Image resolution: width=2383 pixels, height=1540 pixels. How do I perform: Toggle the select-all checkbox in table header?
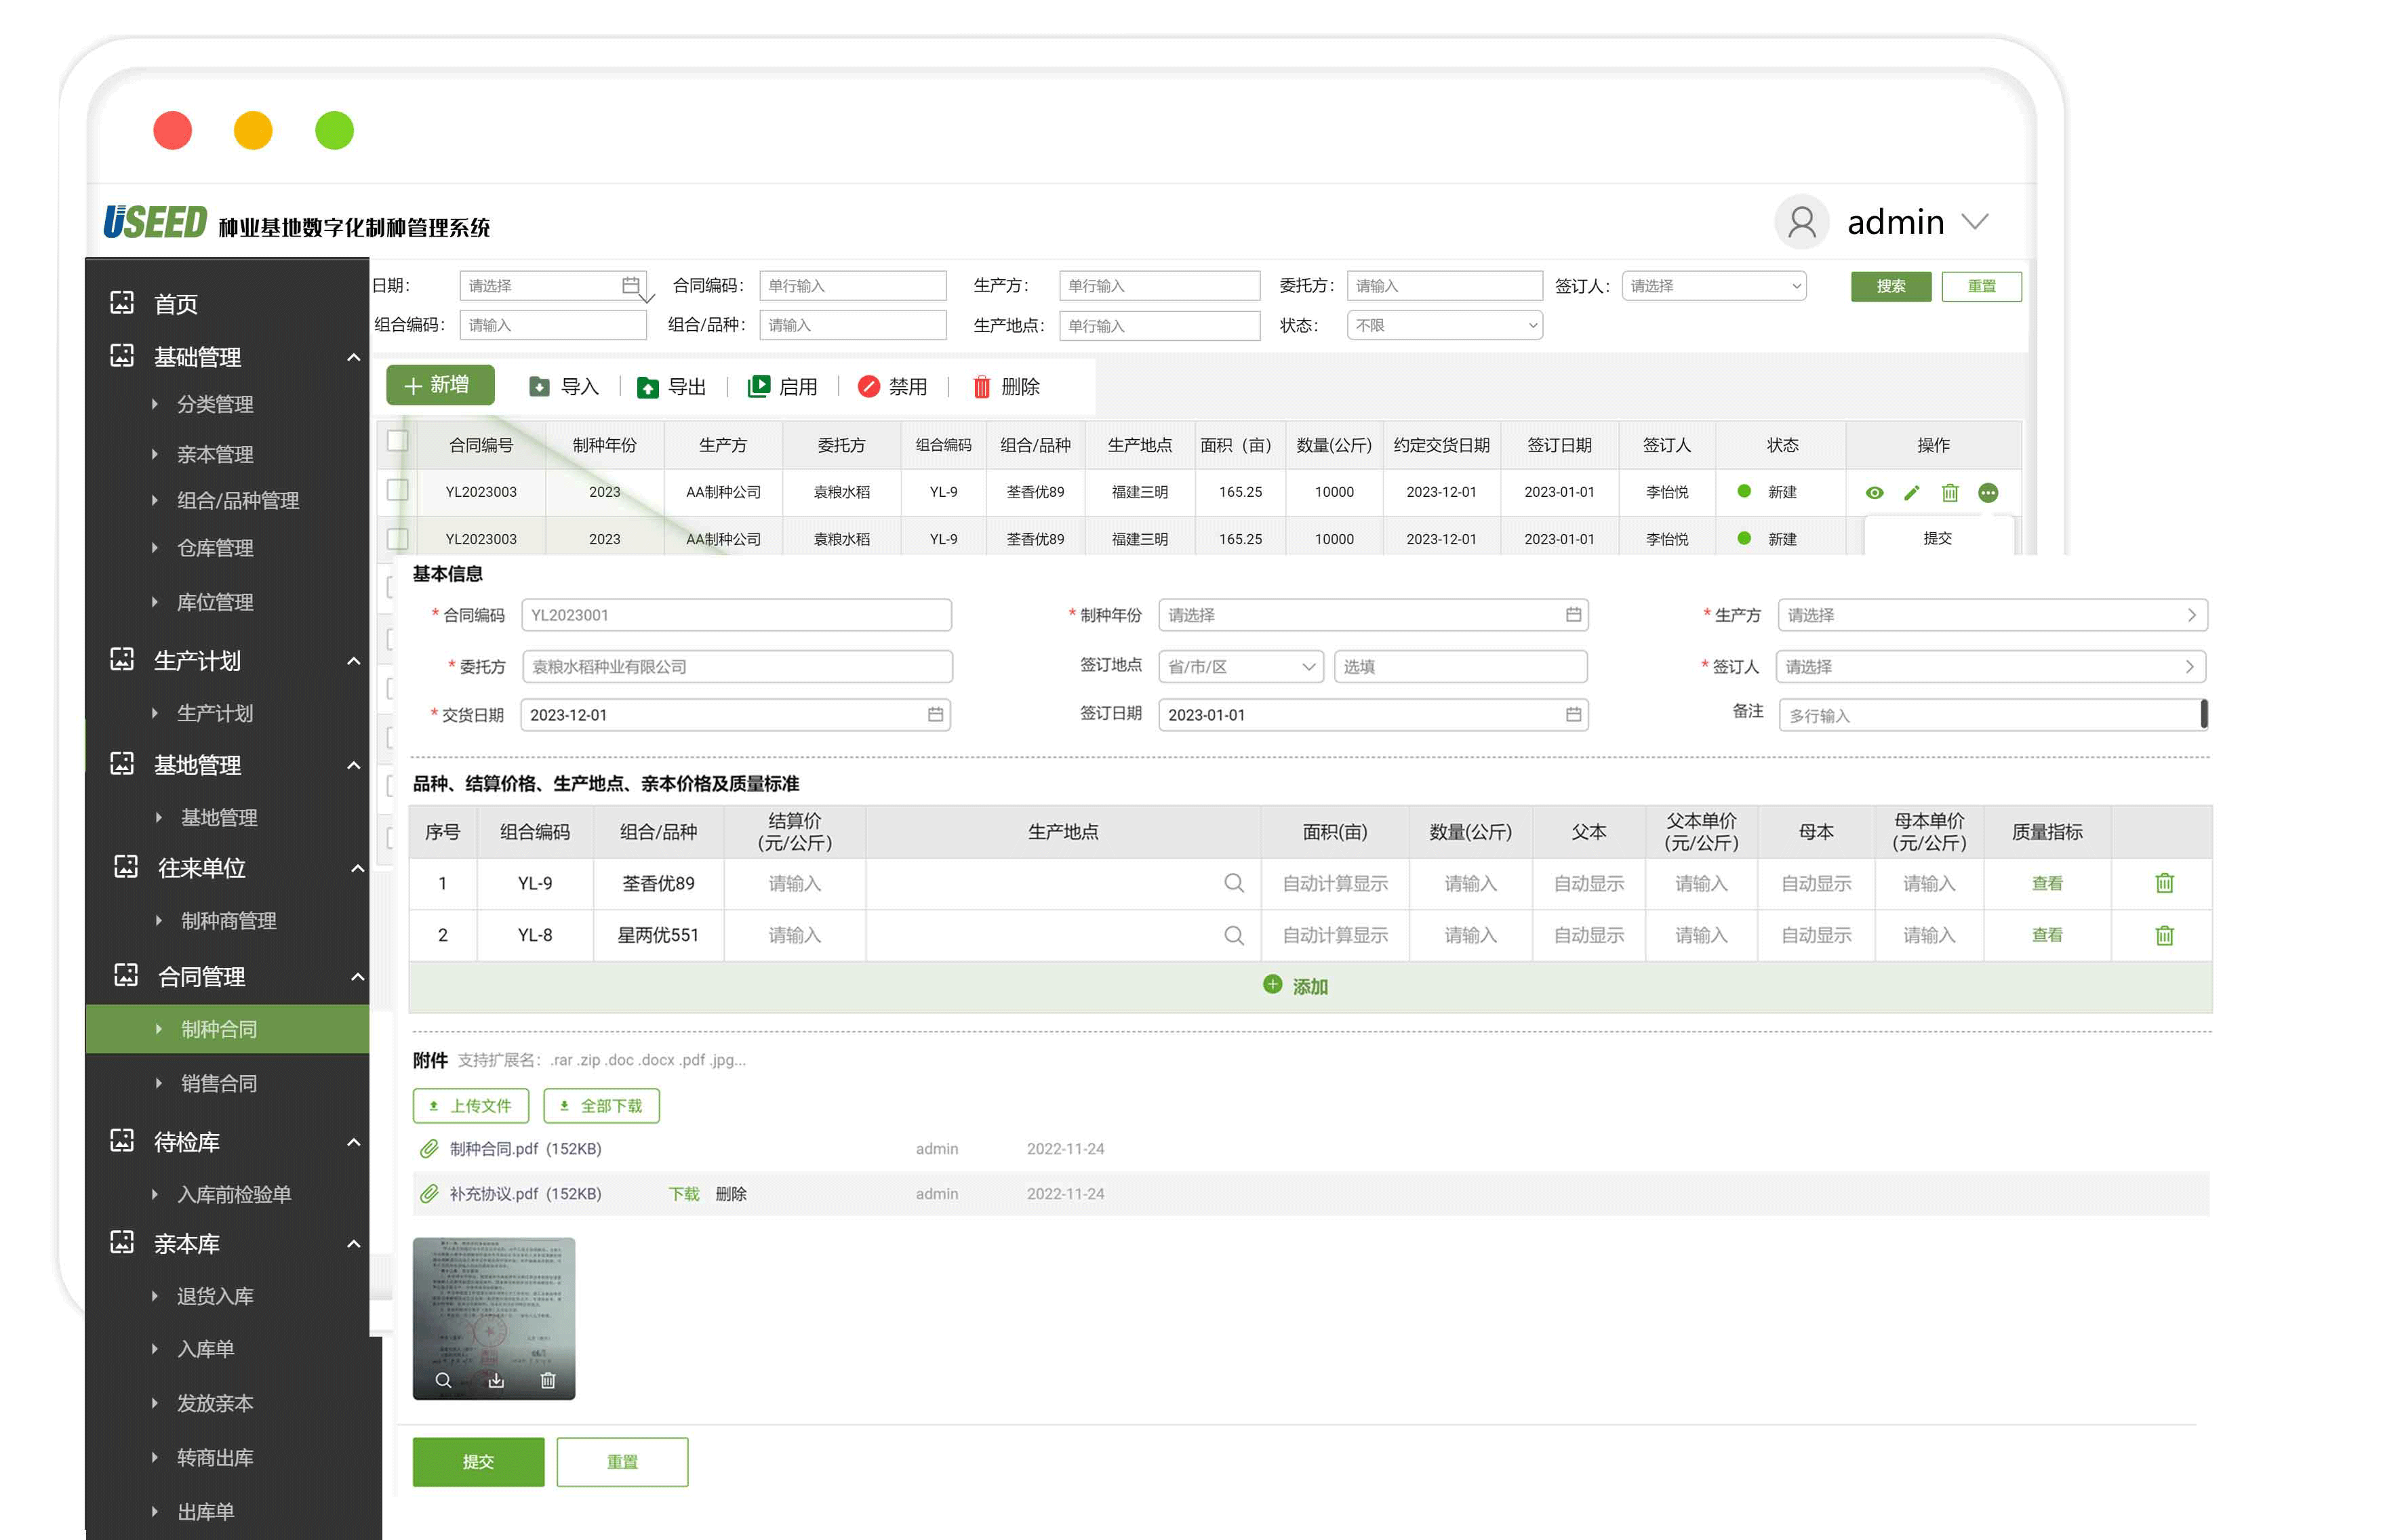point(398,441)
